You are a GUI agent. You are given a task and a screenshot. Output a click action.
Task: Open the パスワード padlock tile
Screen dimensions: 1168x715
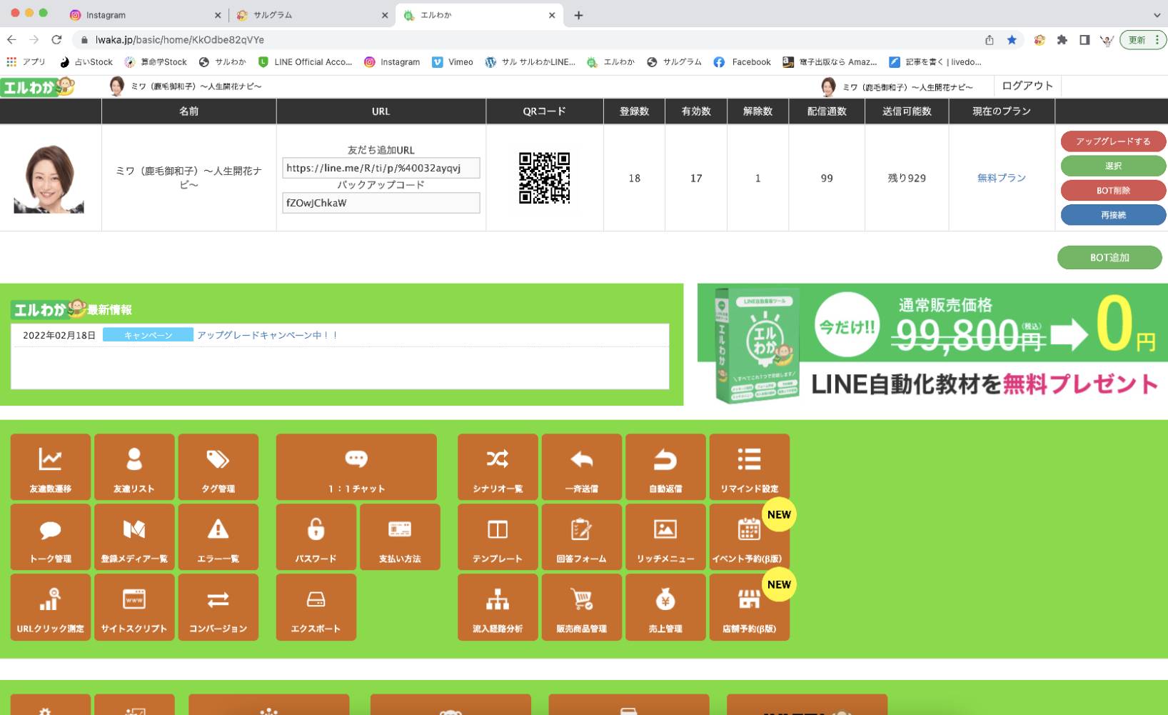click(316, 536)
